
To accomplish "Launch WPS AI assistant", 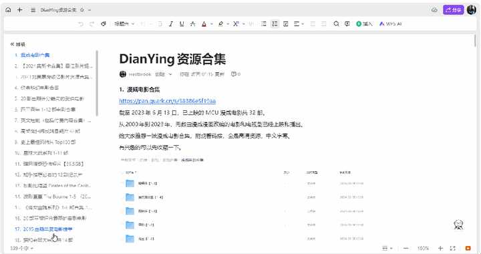I will pos(391,23).
